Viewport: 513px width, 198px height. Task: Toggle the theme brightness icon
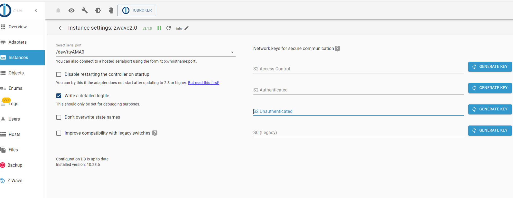[98, 10]
